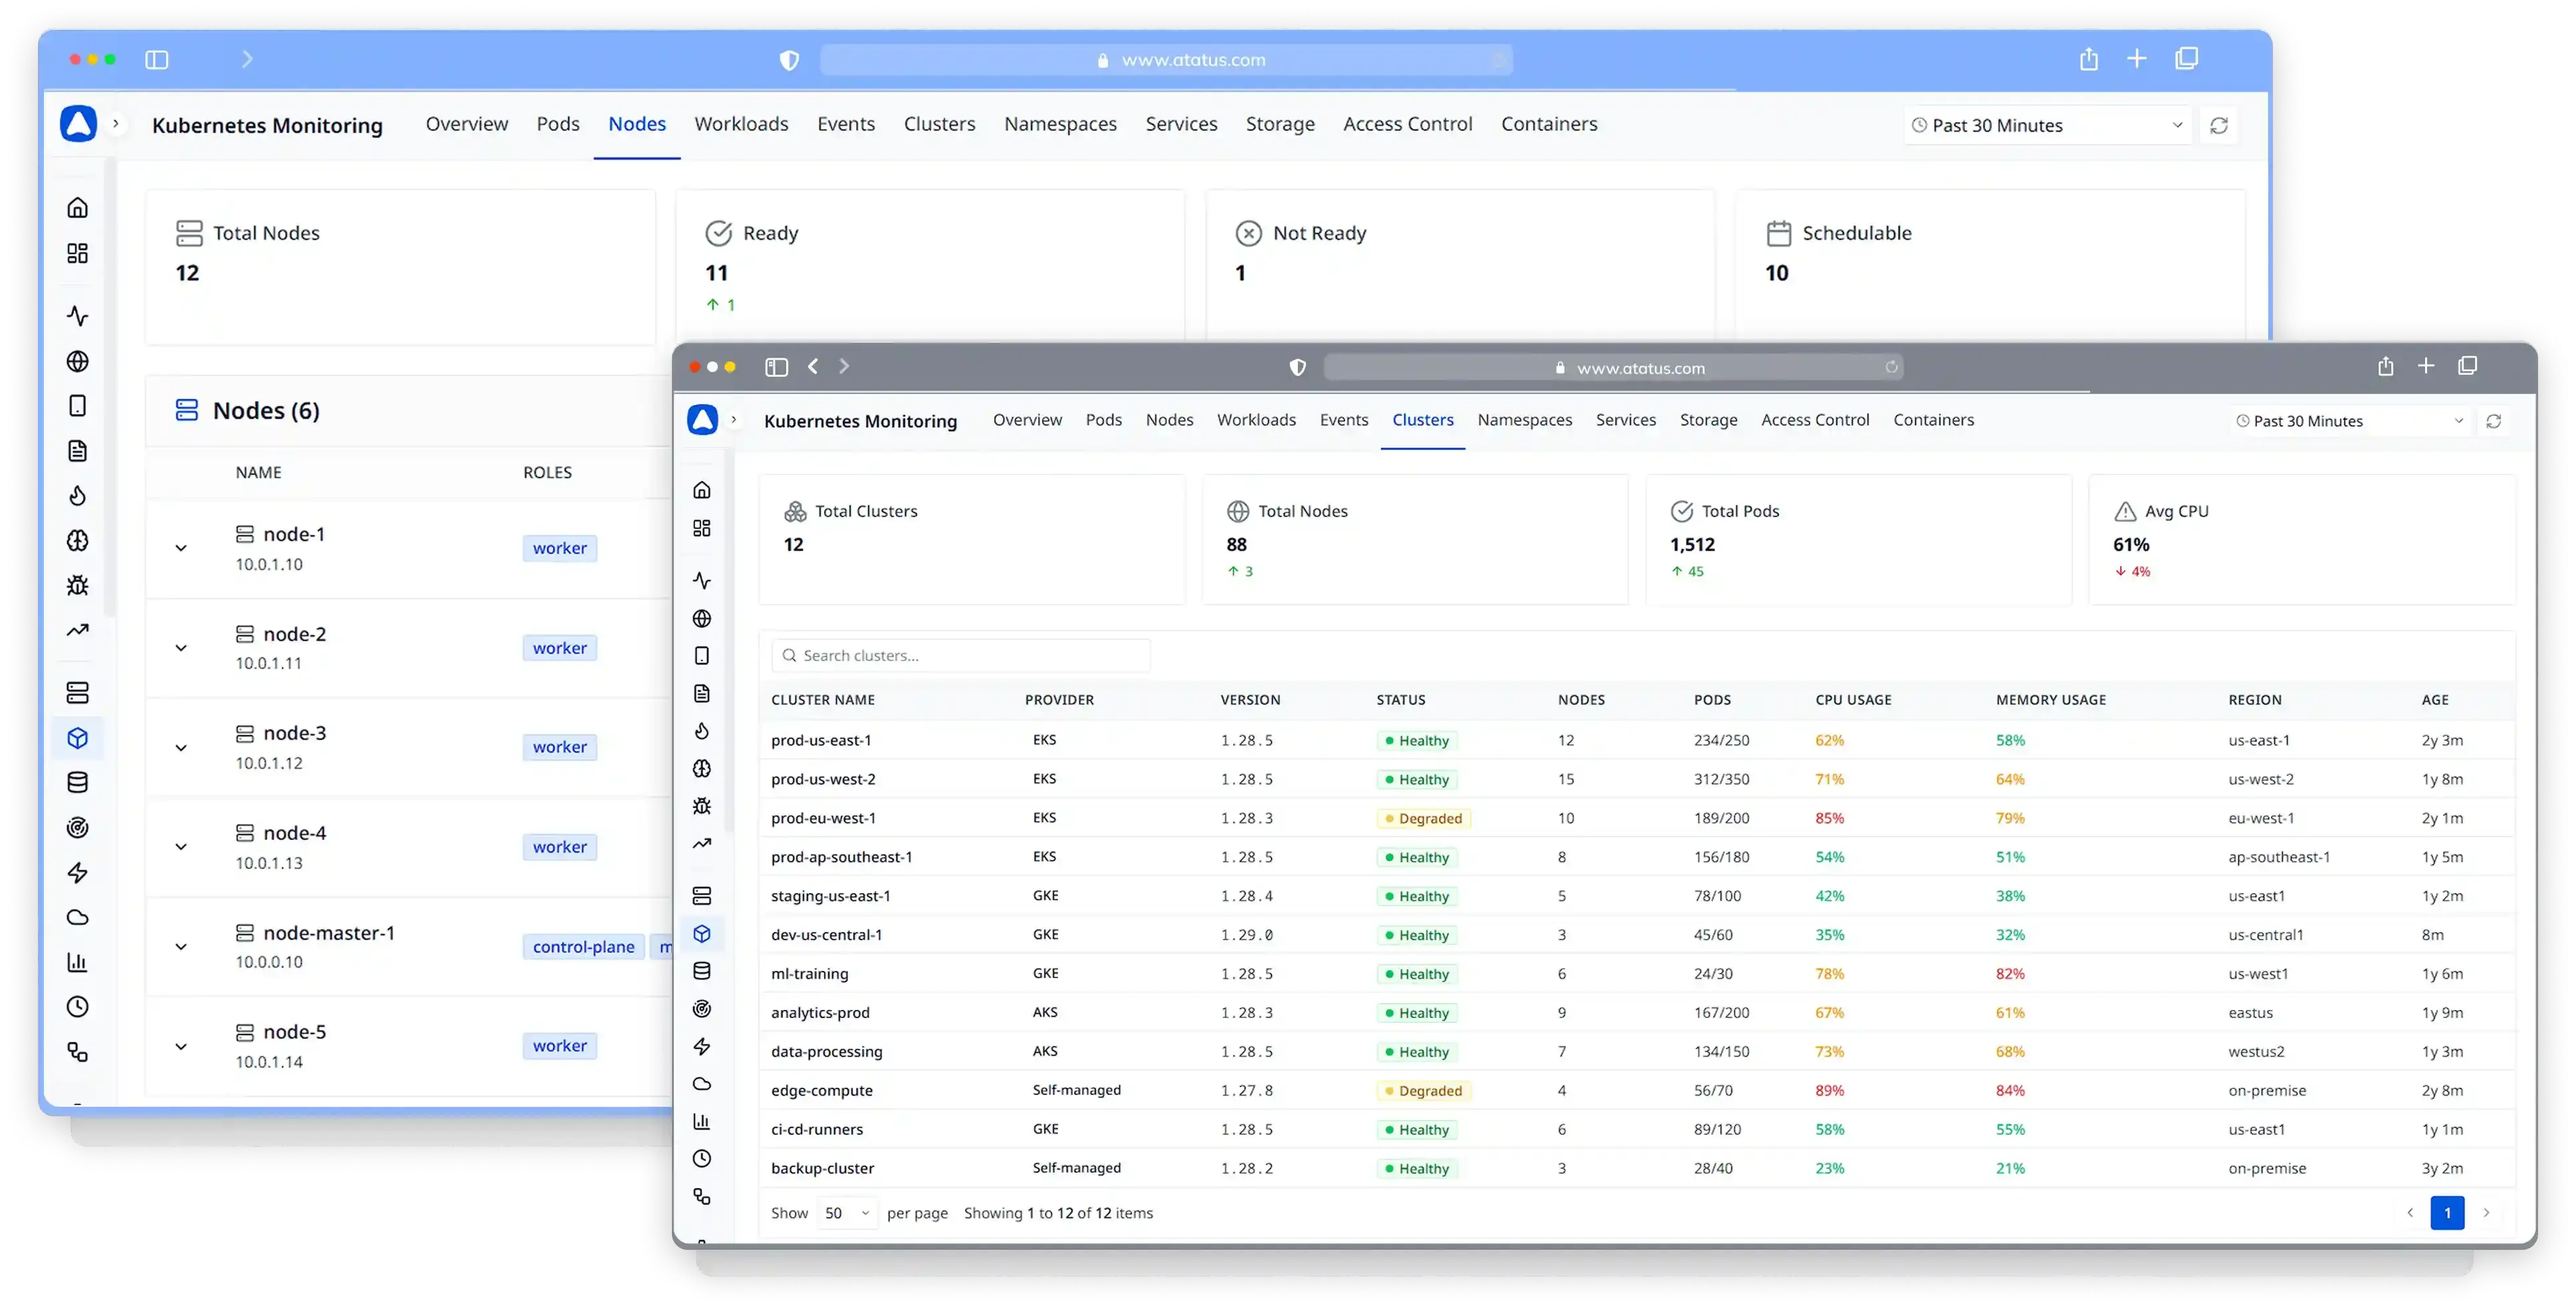2576x1309 pixels.
Task: Switch to Pods tab in back window
Action: [x=557, y=124]
